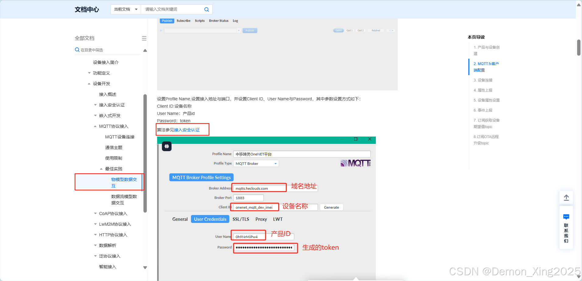Select the SSL/TLS tab

[241, 219]
